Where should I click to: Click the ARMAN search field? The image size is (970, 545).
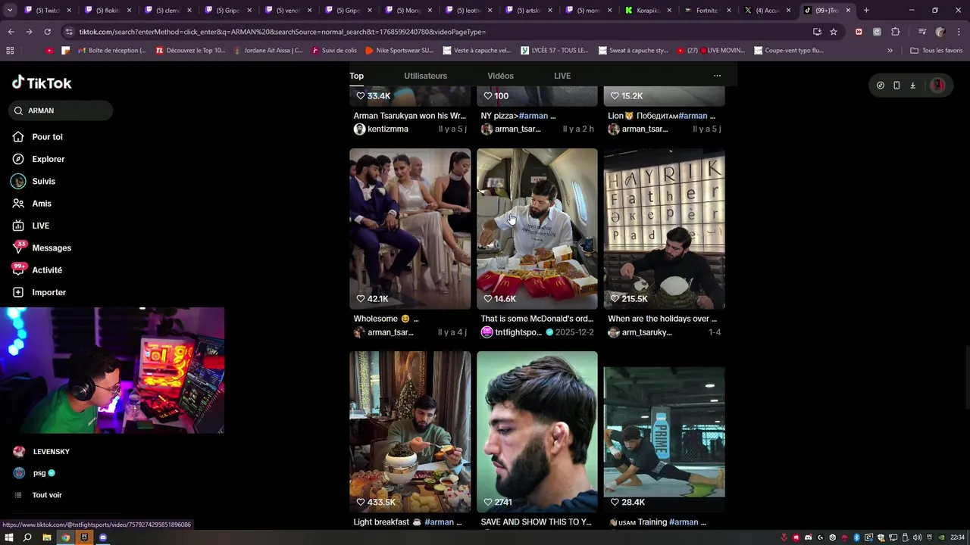(x=61, y=111)
